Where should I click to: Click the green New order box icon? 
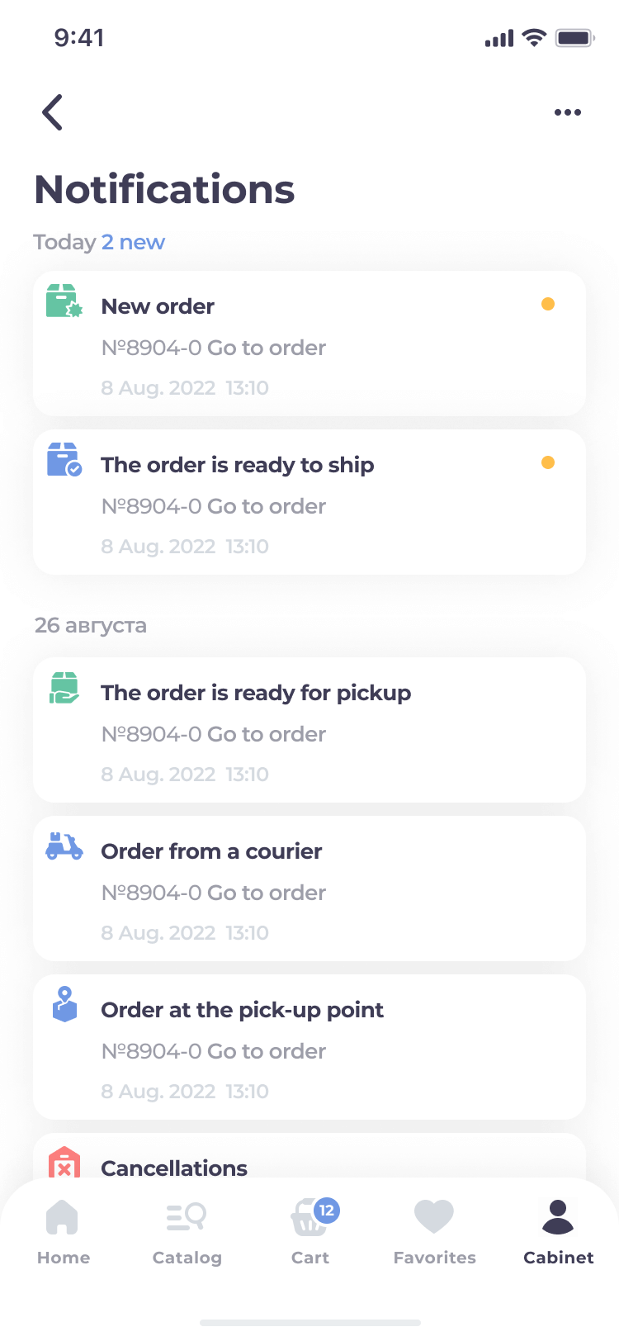(64, 301)
